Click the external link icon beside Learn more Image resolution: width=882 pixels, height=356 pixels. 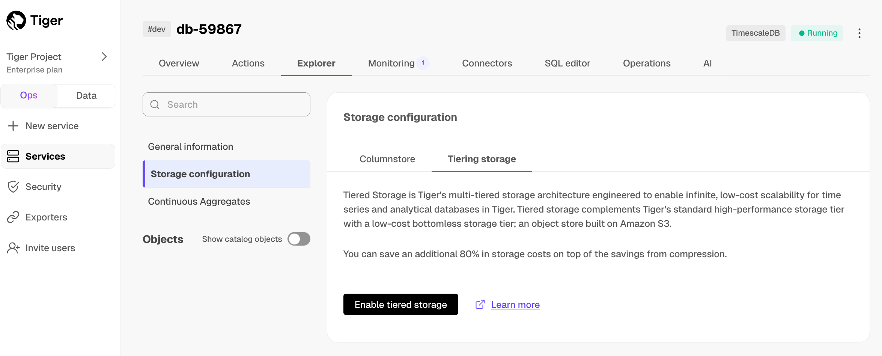480,304
